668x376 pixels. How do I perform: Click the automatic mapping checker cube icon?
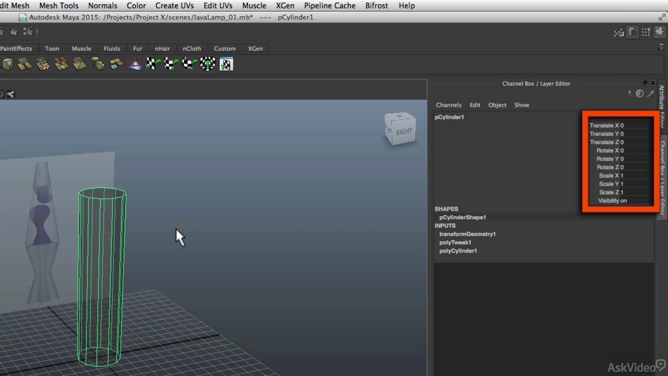click(208, 64)
